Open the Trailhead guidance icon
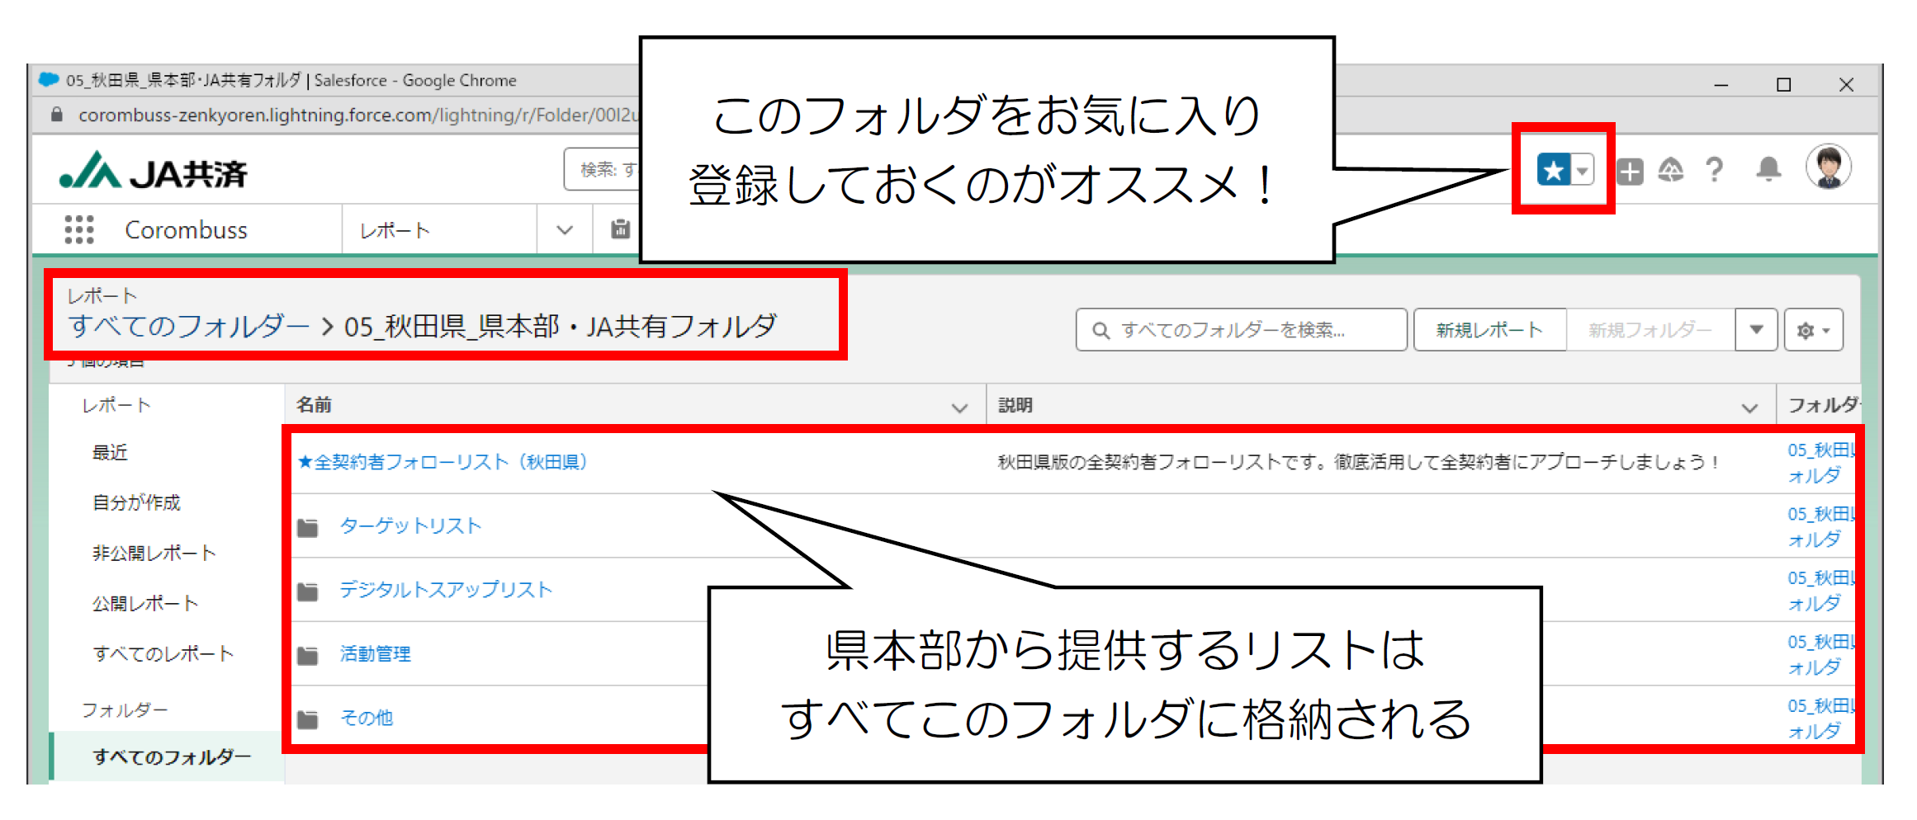Image resolution: width=1917 pixels, height=820 pixels. (x=1670, y=171)
